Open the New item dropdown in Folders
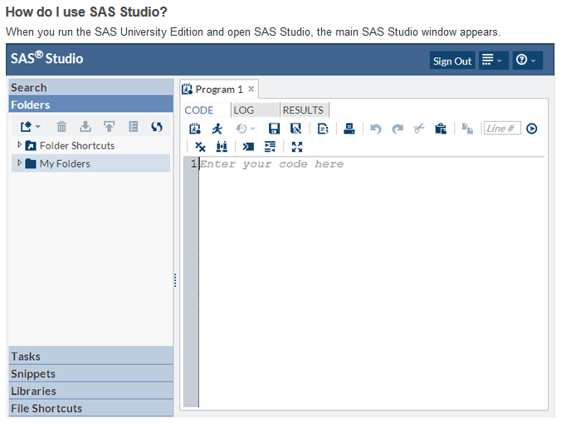 [x=31, y=127]
